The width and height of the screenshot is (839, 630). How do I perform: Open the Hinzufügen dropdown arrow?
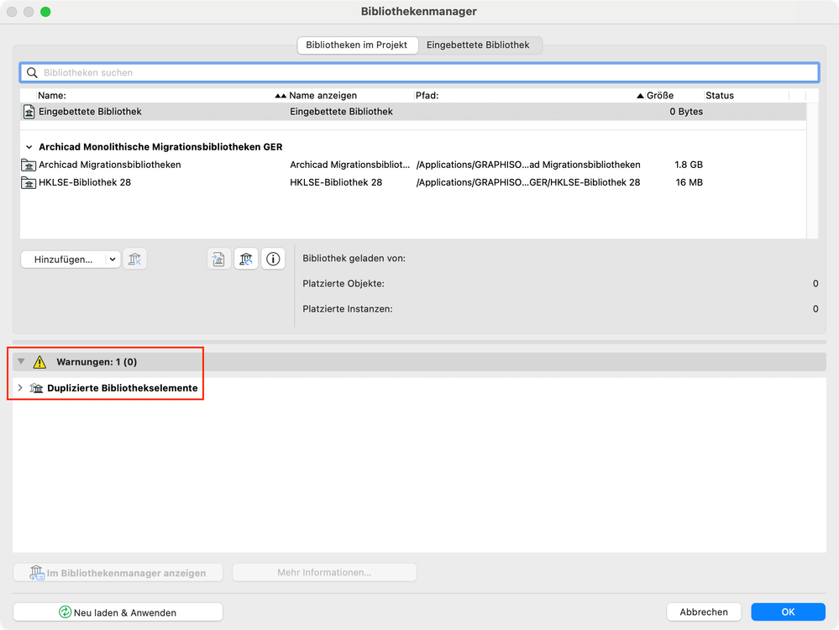[113, 259]
